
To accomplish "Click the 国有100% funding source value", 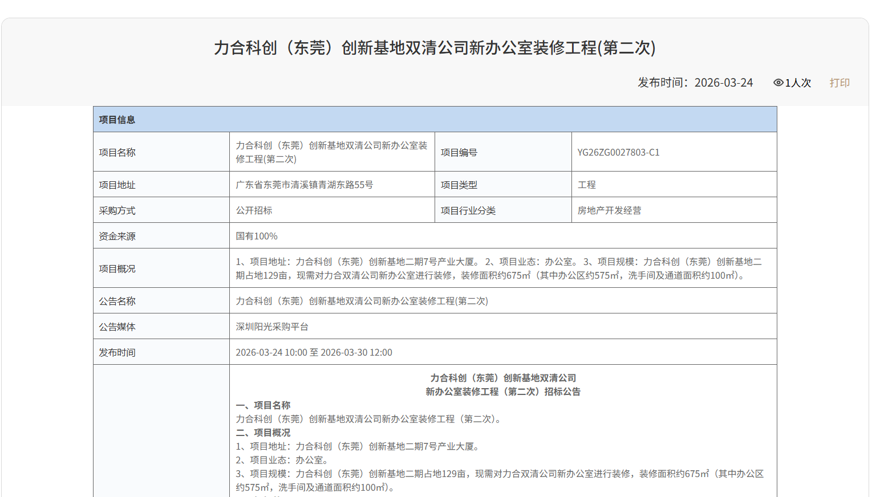I will (257, 236).
